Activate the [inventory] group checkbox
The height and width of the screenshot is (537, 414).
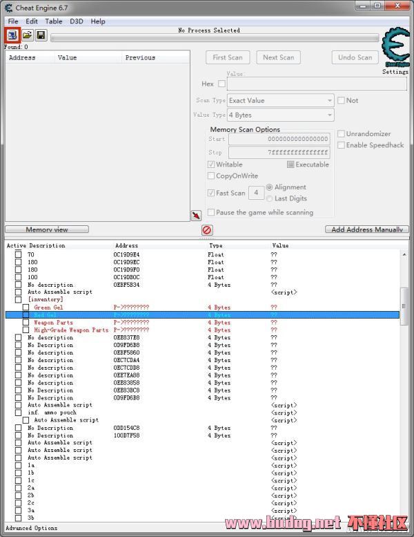[19, 300]
